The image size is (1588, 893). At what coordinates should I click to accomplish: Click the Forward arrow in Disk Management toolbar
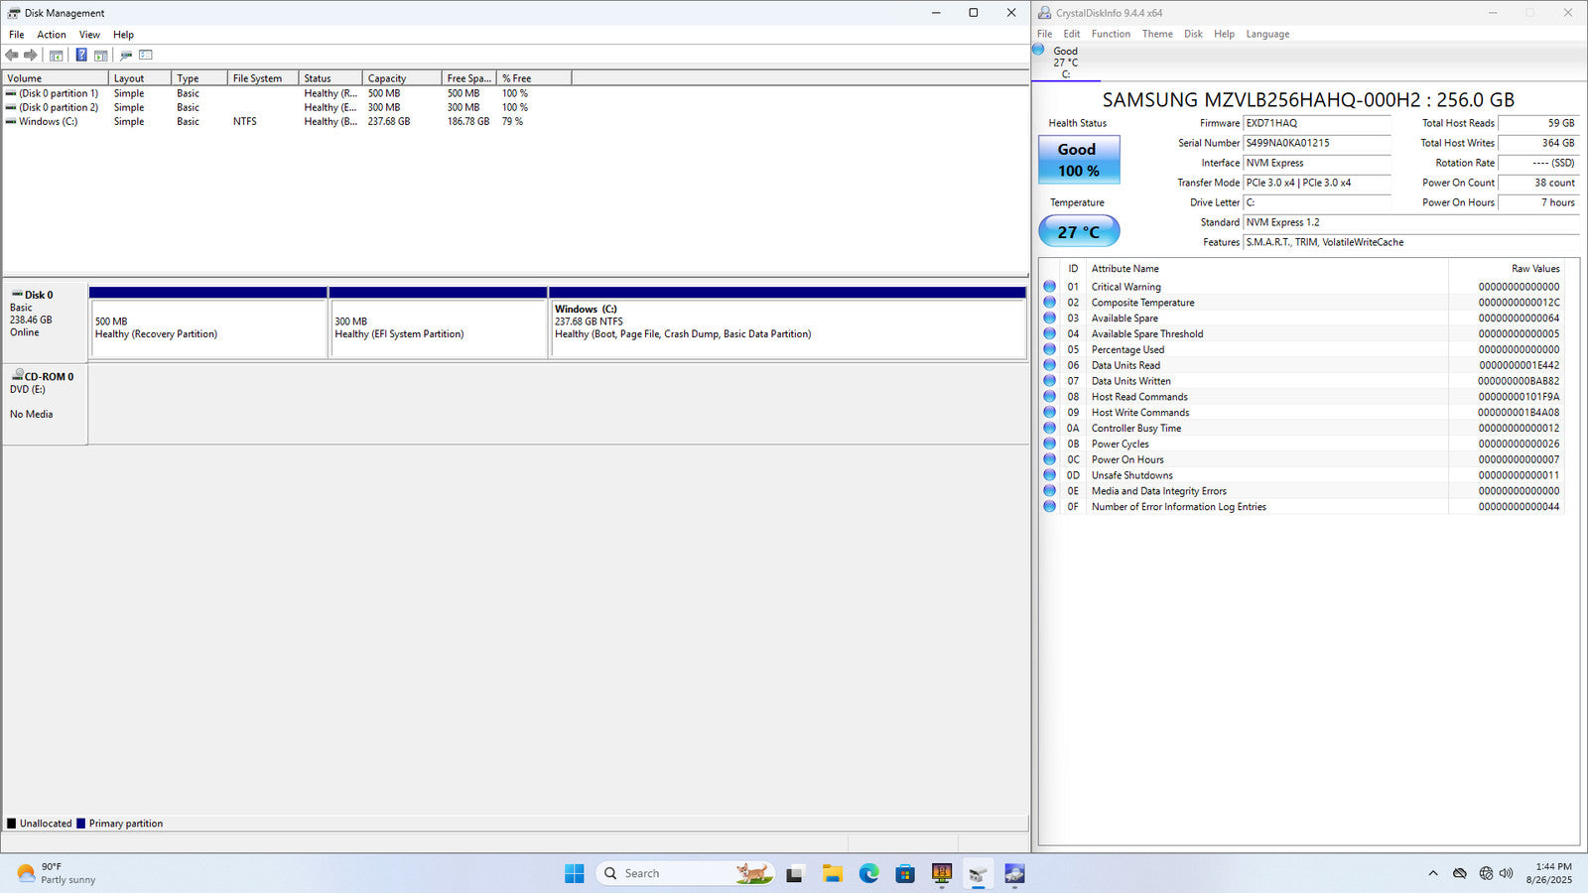[x=31, y=56]
